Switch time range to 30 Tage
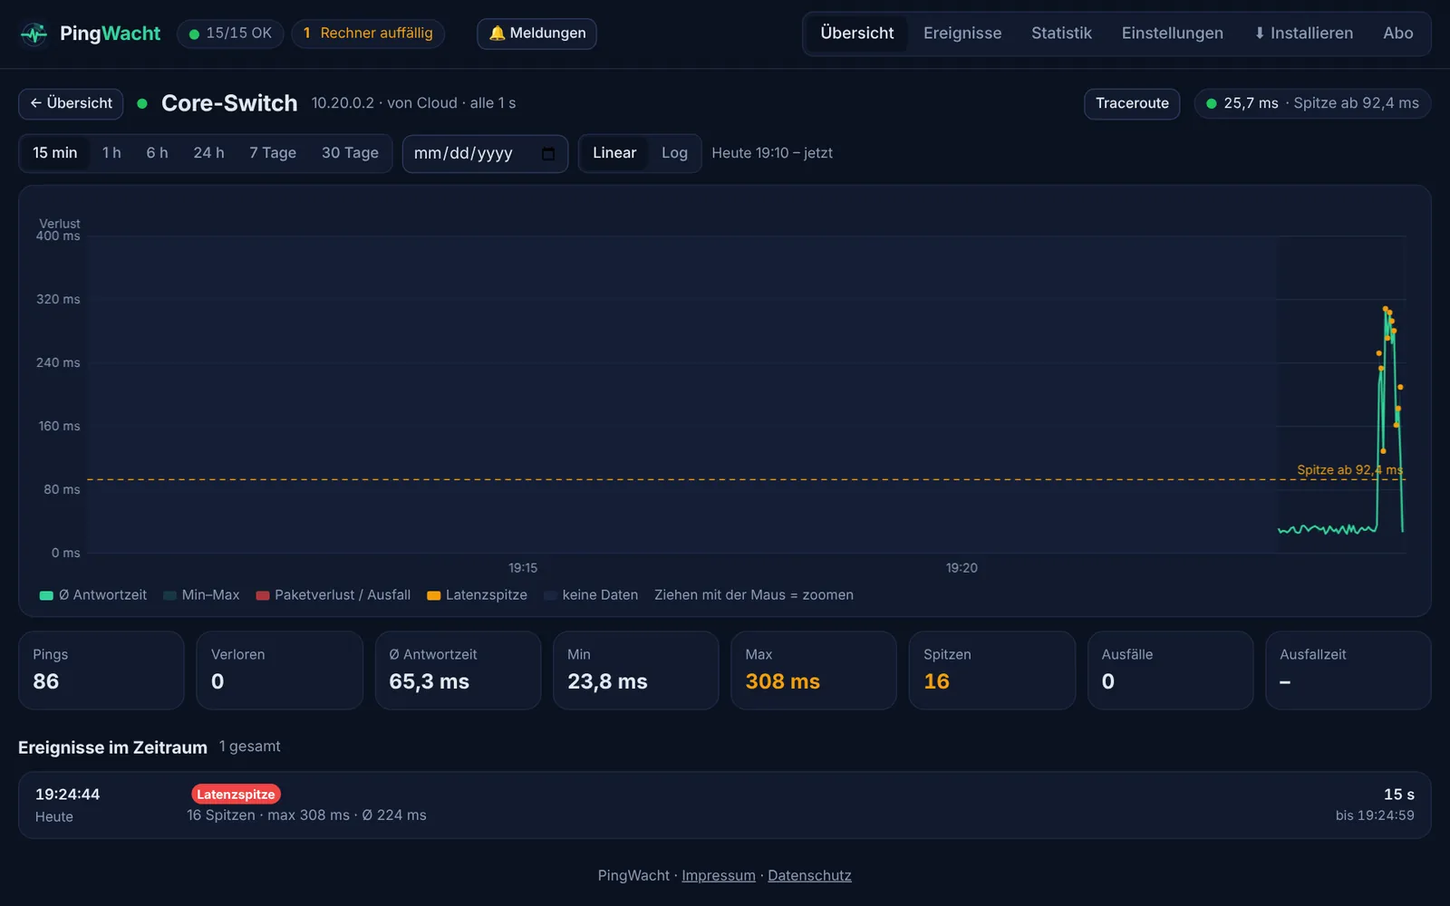1450x906 pixels. click(x=350, y=153)
